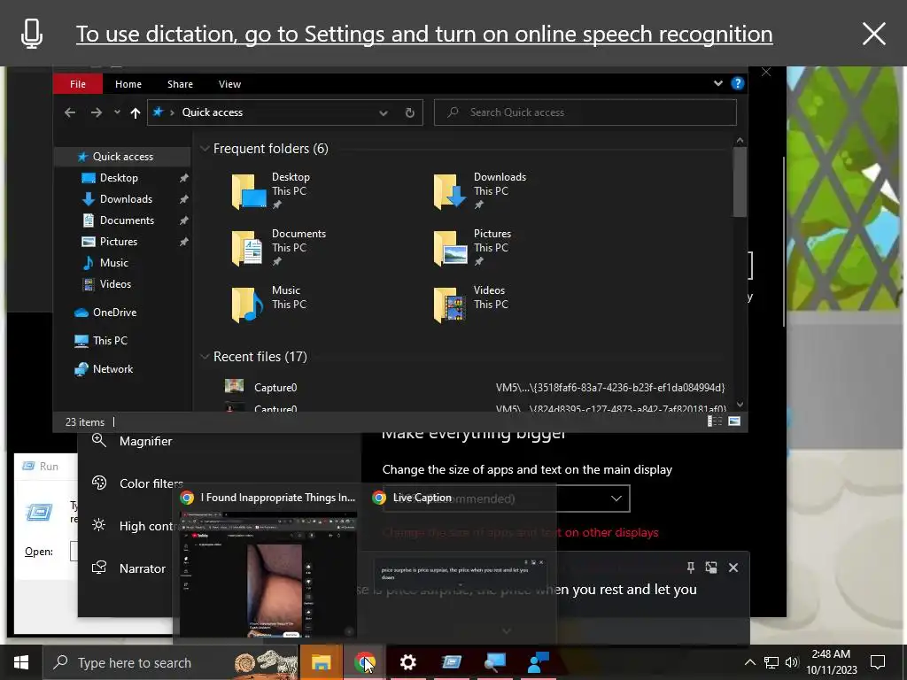
Task: Close the Live Caption window
Action: 733,568
